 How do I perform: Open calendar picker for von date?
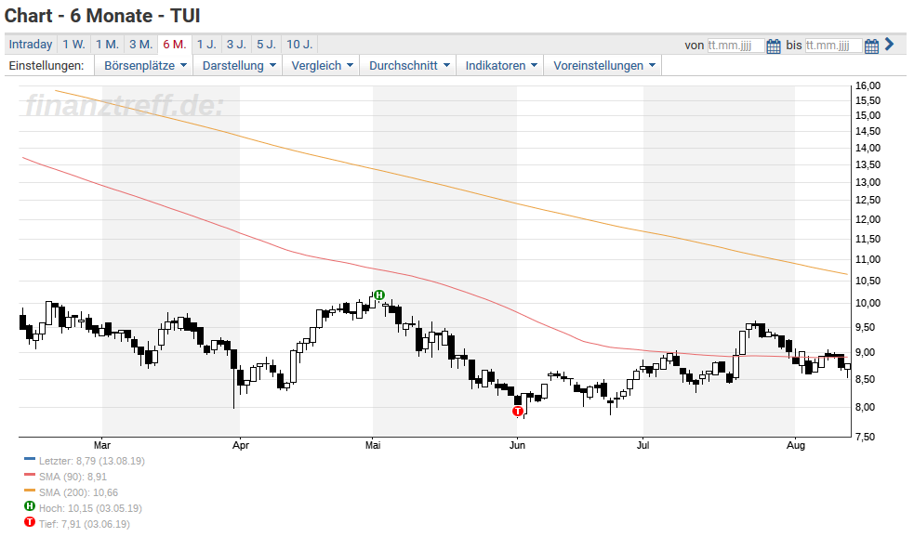tap(773, 46)
